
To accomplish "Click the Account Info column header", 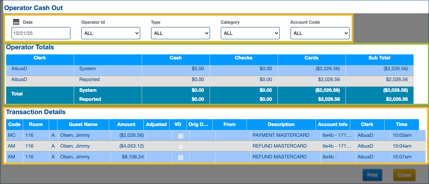I will (x=333, y=125).
